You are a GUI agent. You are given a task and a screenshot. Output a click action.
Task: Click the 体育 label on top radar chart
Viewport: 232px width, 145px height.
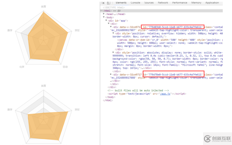tap(43, 7)
